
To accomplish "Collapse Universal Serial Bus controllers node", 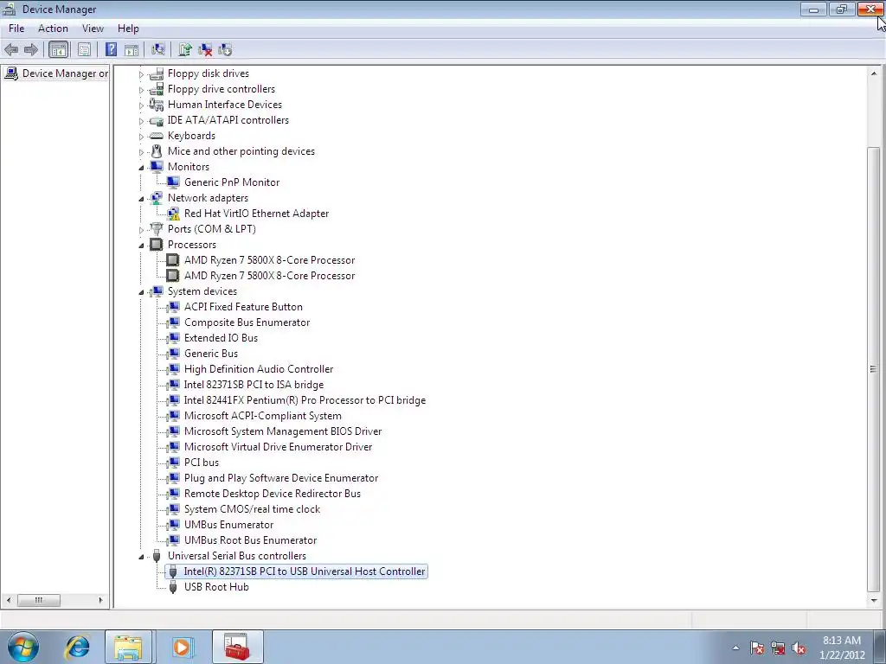I will click(x=141, y=556).
